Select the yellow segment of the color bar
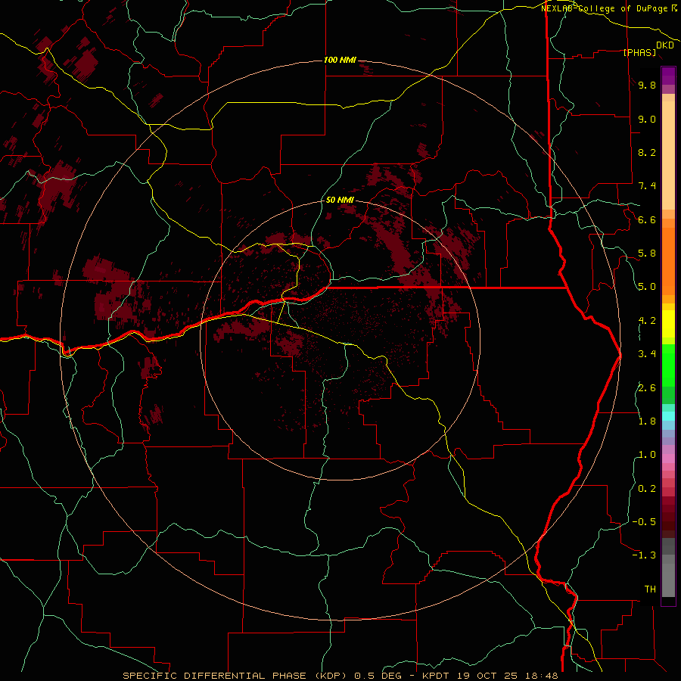681x681 pixels. click(668, 324)
